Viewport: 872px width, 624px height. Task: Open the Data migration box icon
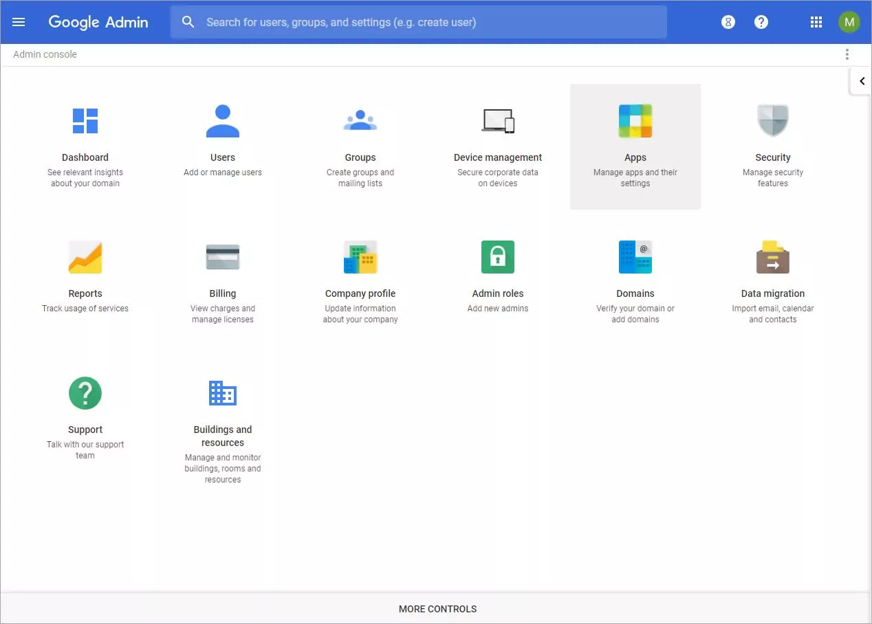[773, 257]
